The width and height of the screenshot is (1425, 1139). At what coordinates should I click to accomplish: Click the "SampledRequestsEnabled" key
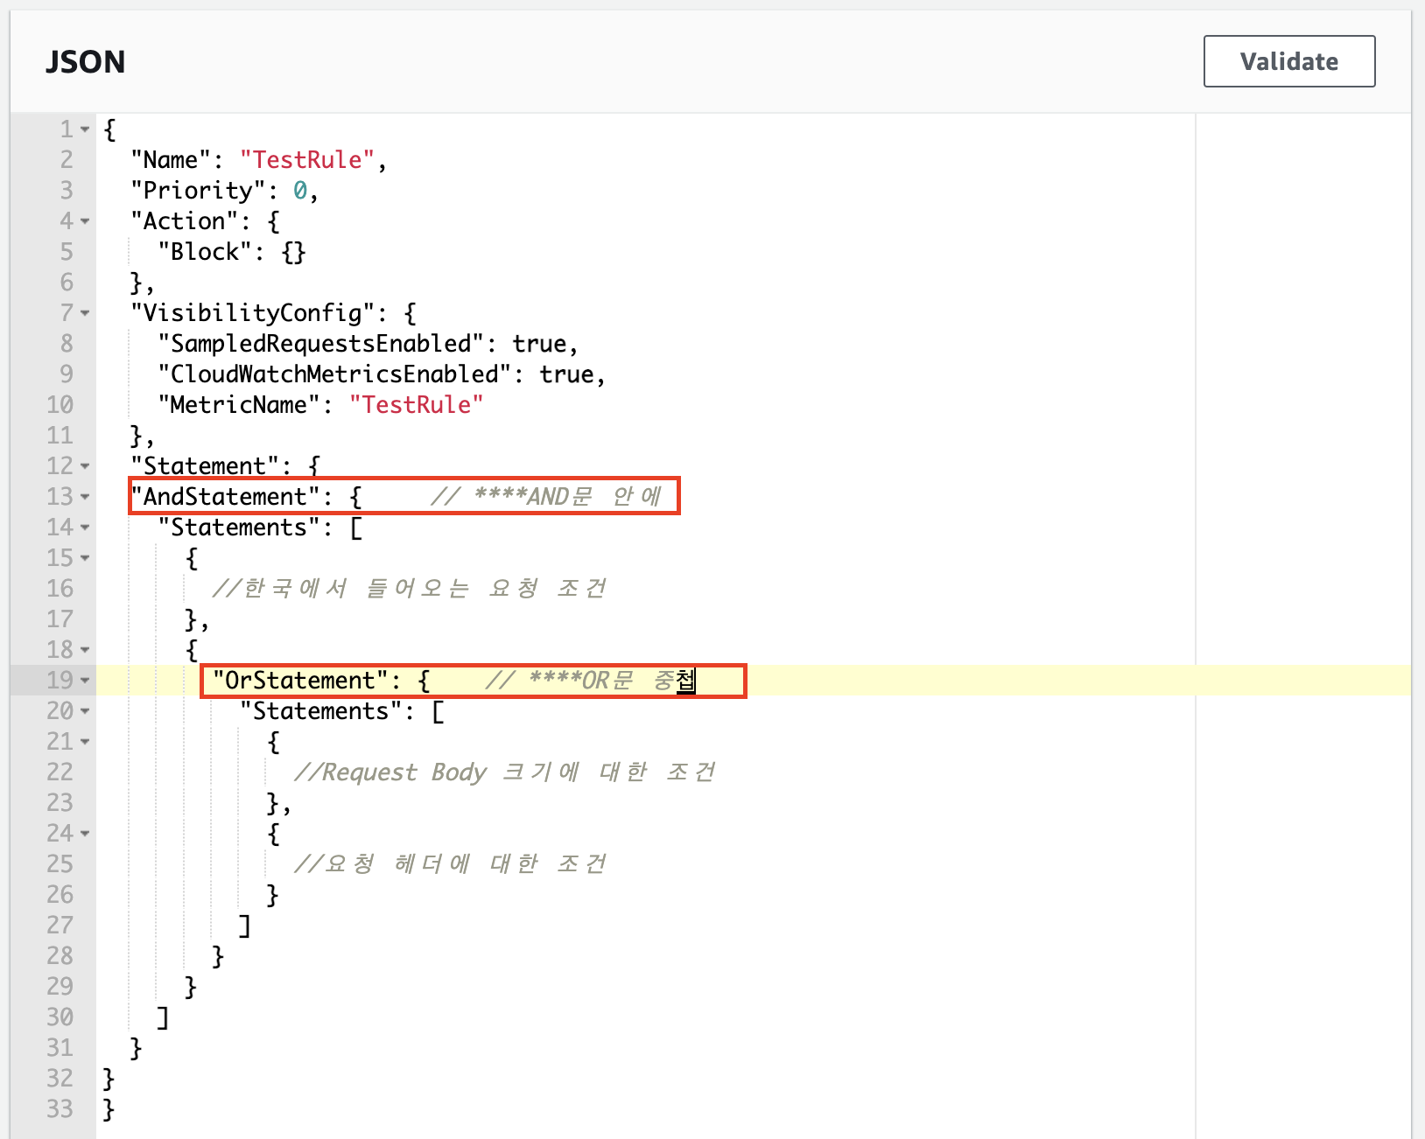click(x=320, y=344)
